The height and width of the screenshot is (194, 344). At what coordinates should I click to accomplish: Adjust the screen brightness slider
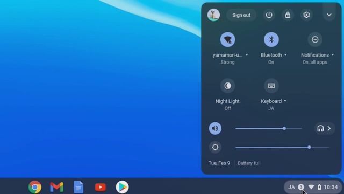point(282,147)
